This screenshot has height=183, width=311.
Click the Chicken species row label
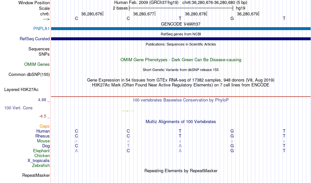[x=42, y=156]
